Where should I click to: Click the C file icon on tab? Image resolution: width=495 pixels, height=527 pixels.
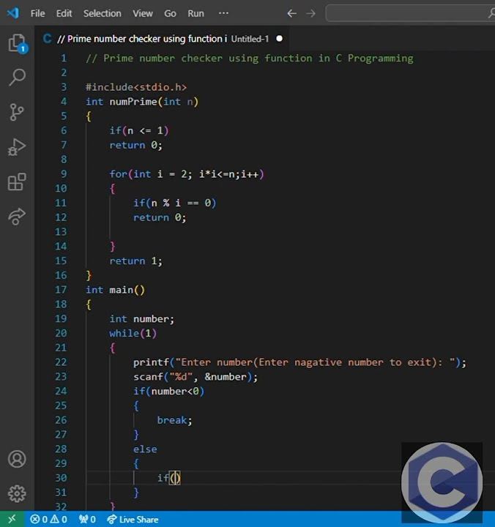click(x=48, y=39)
